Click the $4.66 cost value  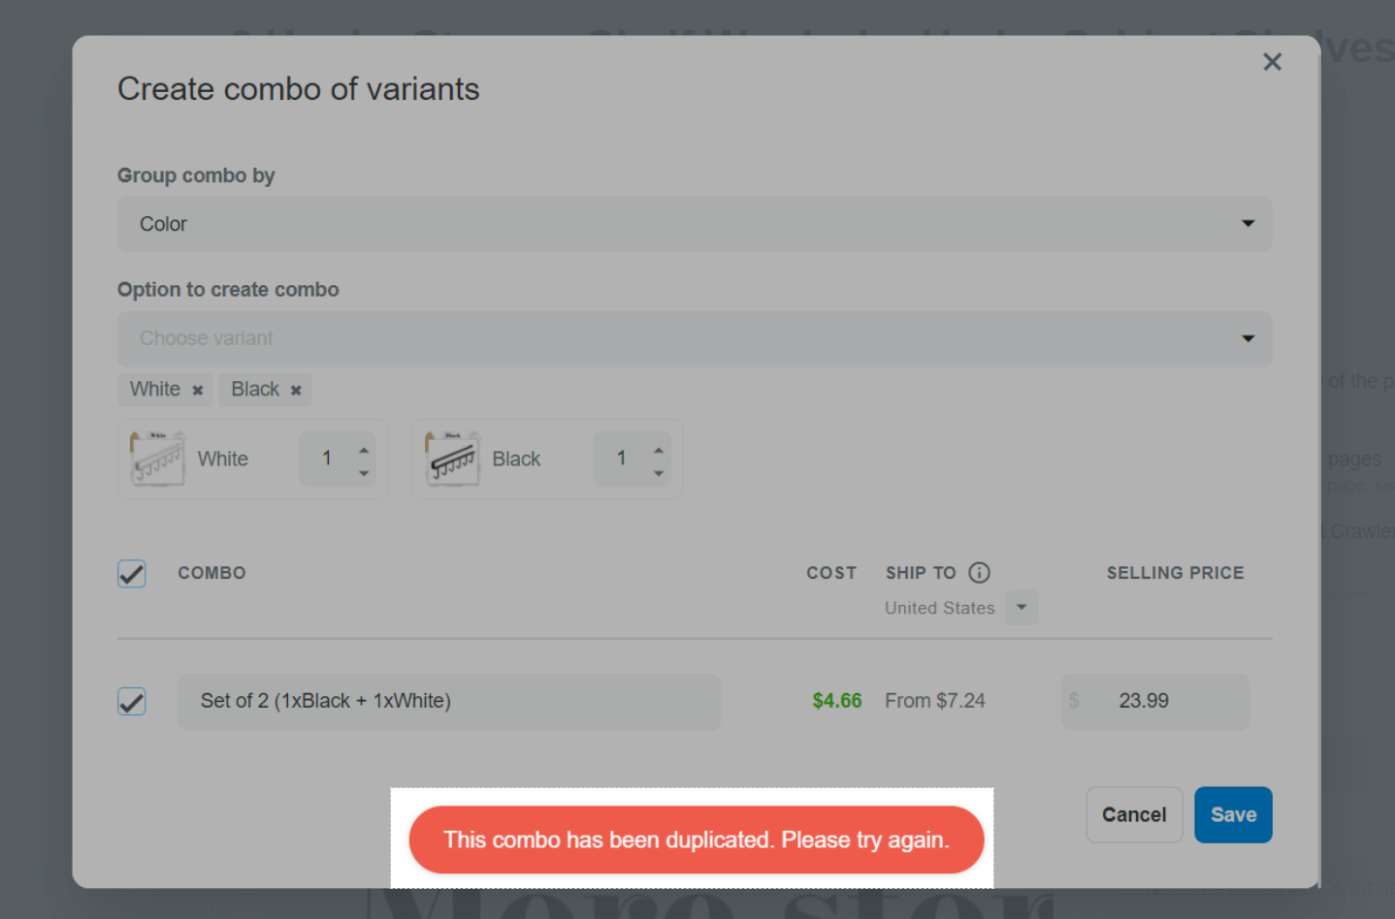tap(837, 701)
